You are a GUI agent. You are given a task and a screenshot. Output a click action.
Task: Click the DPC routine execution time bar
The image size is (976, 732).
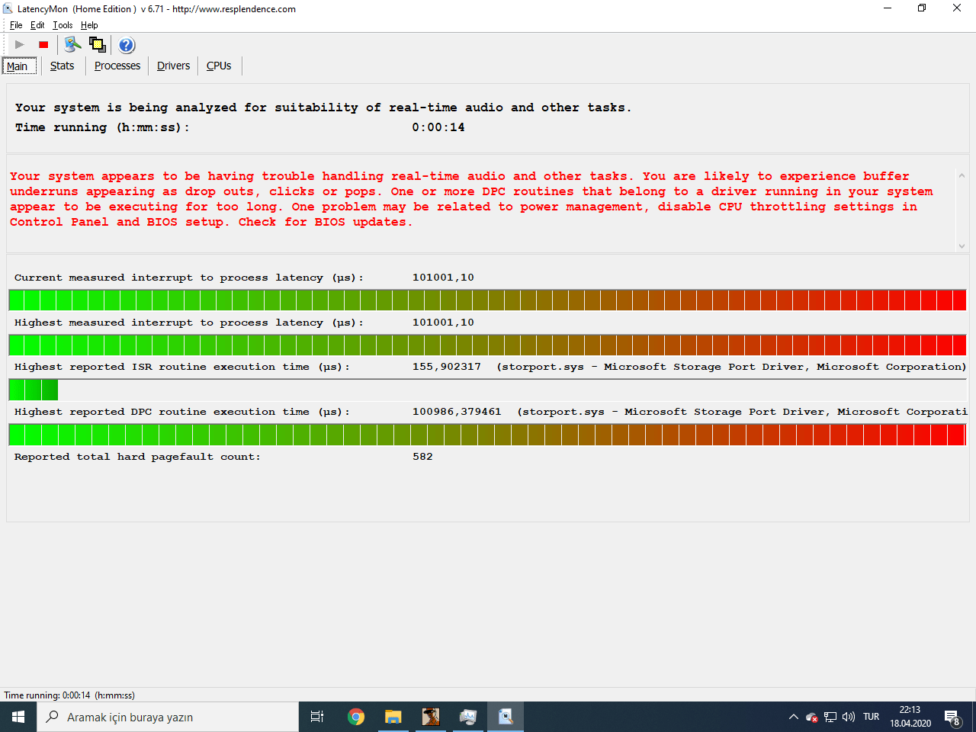tap(487, 435)
